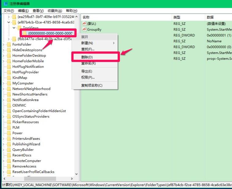232x189 pixels.
Task: Click tree horizontal scrollbar right arrow
Action: pos(72,179)
